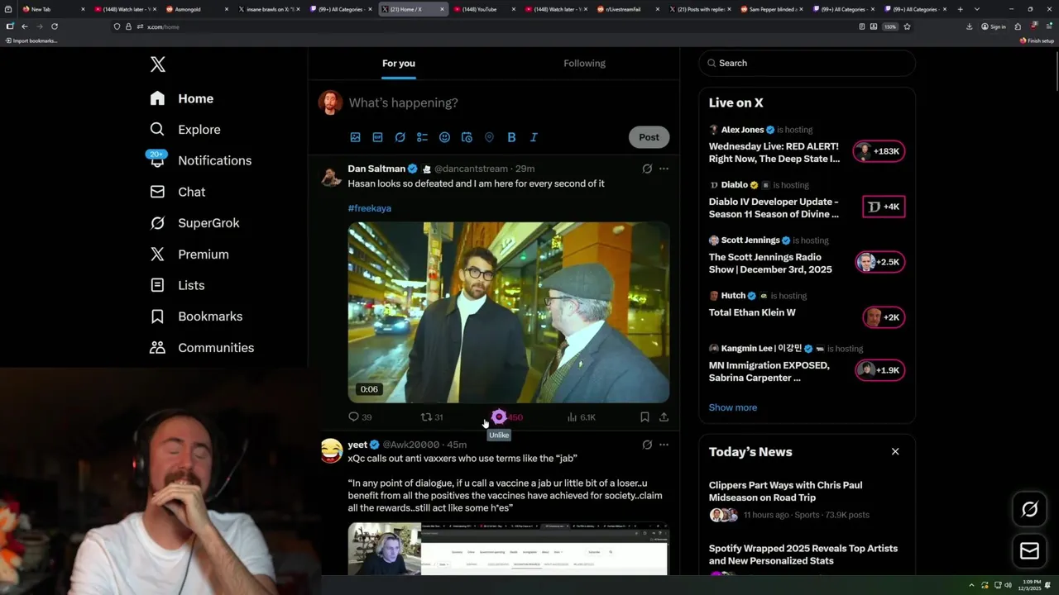
Task: Switch to (1448) YouTube browser tab
Action: [483, 9]
